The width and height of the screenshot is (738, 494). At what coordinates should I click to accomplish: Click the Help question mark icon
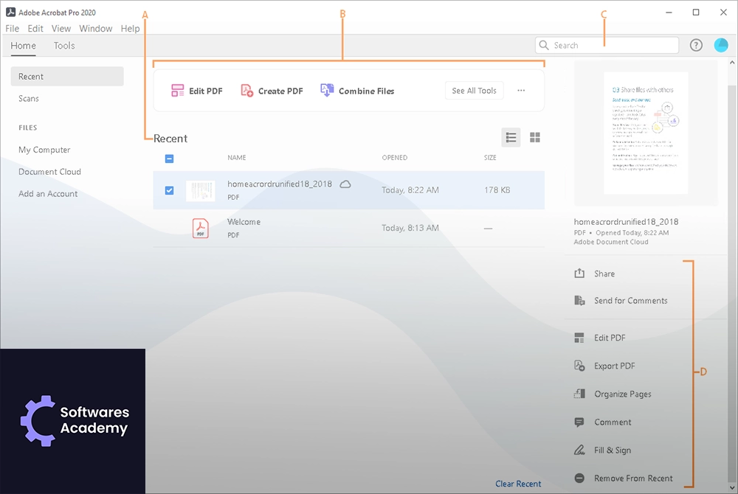[x=696, y=45]
